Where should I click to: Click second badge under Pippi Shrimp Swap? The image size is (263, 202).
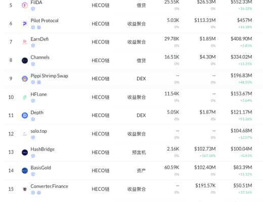pyautogui.click(x=39, y=82)
